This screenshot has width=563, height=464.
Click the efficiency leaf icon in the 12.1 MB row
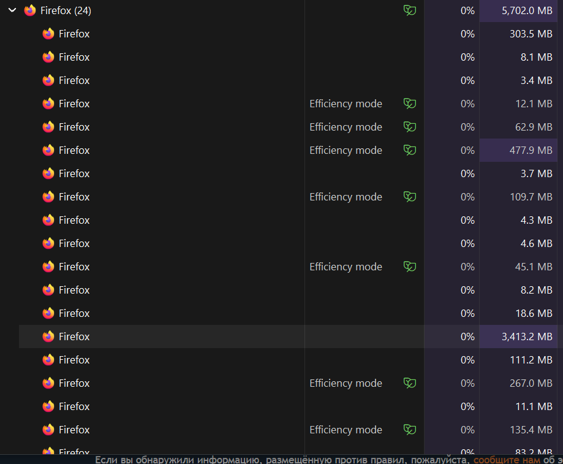point(410,104)
